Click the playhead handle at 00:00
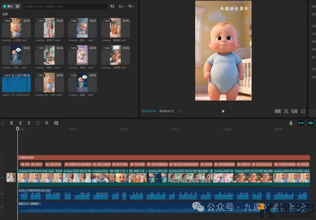316x220 pixels. pos(18,129)
